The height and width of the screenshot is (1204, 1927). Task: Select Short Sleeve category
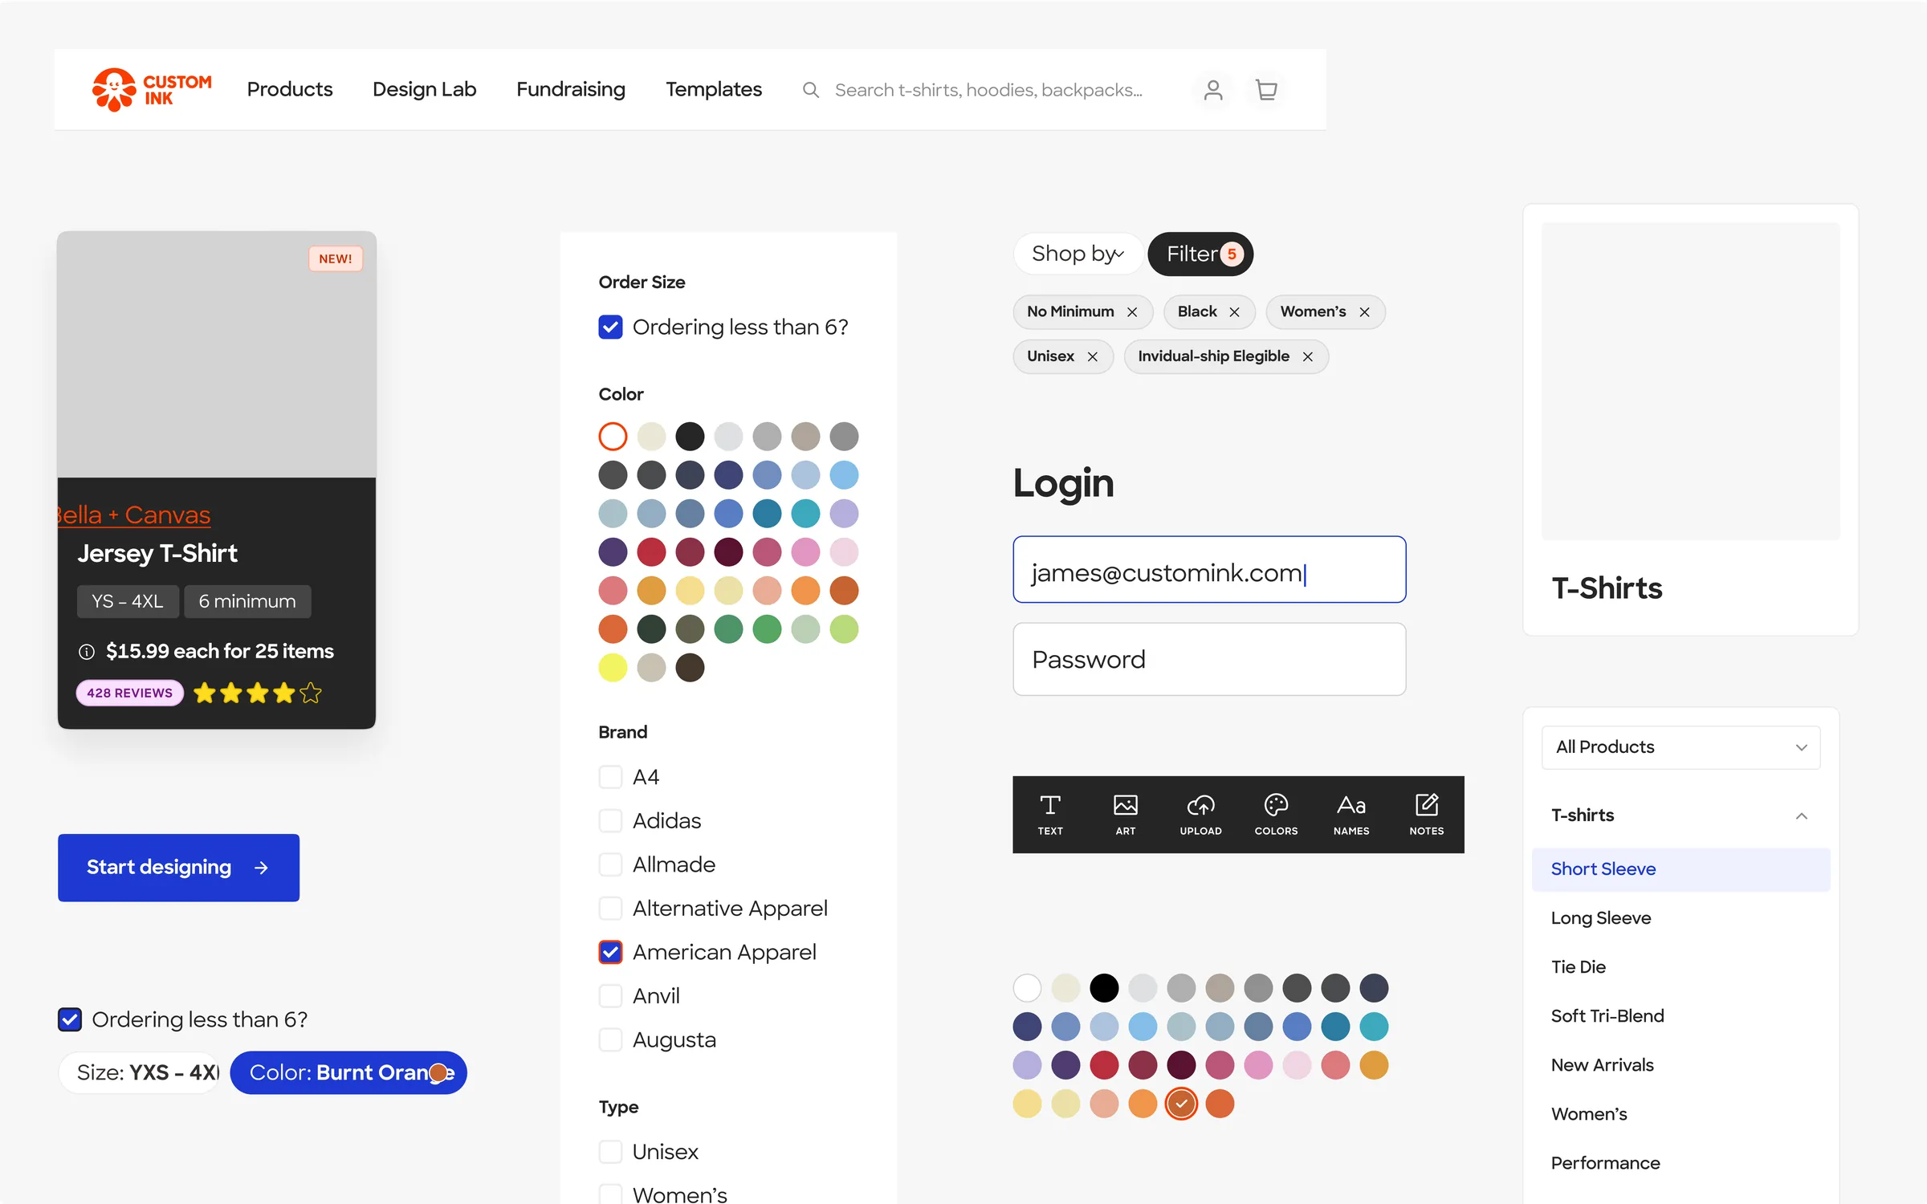point(1681,869)
